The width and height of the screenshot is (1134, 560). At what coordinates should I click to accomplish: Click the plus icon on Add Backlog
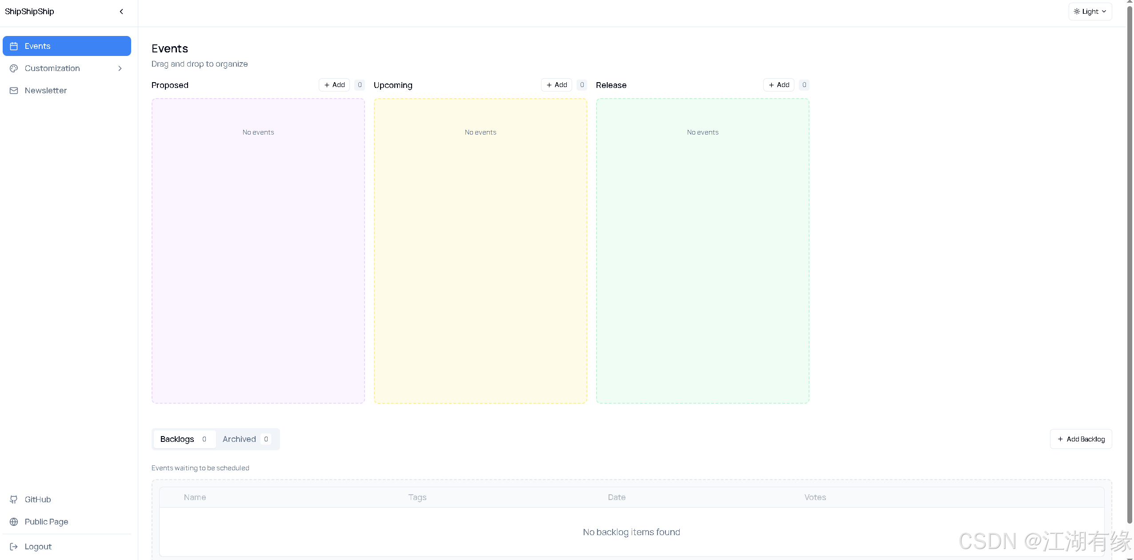(1060, 439)
